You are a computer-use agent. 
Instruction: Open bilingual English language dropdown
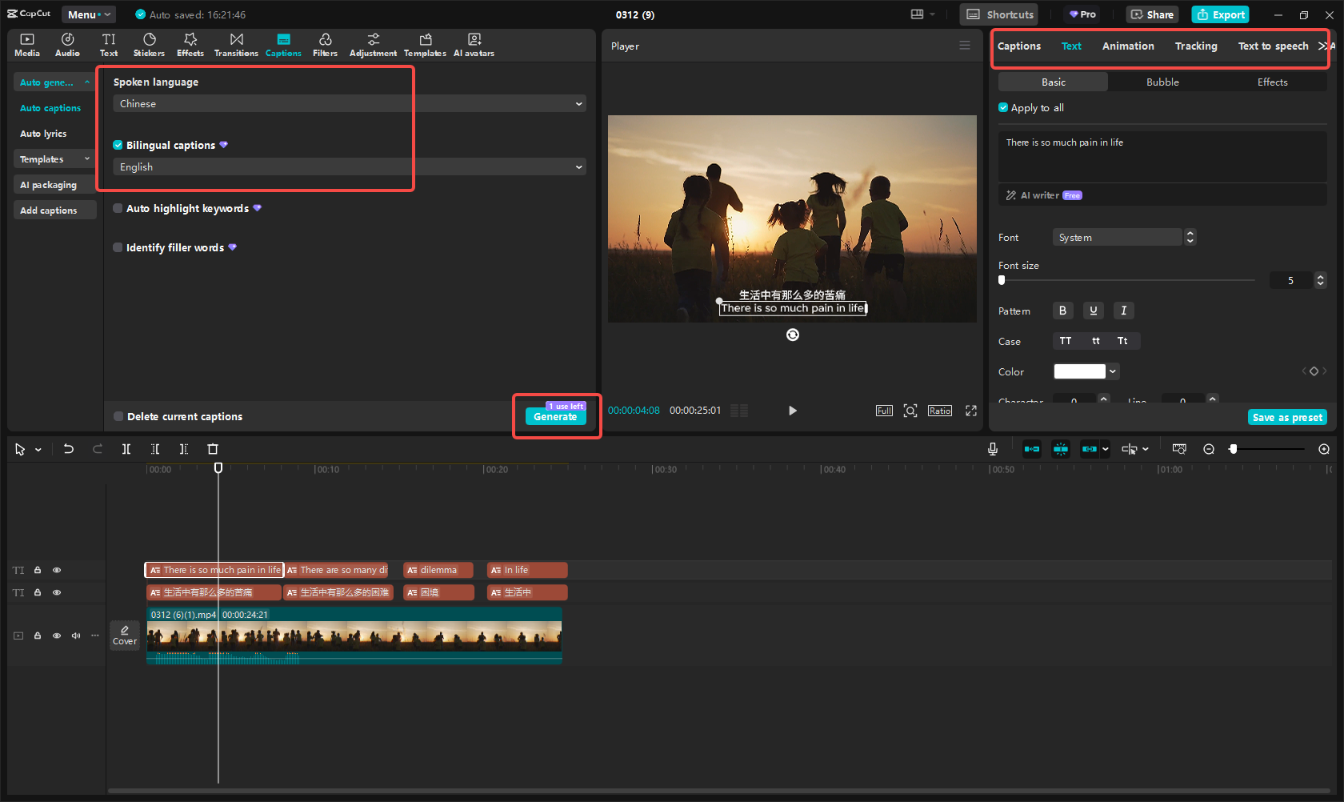349,167
